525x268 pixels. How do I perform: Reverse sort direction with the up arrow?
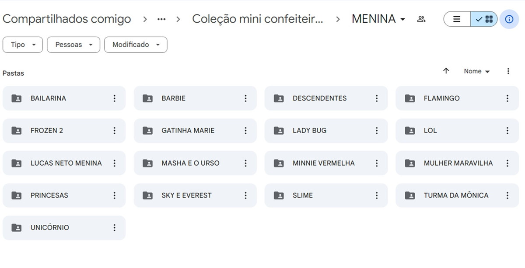(446, 71)
